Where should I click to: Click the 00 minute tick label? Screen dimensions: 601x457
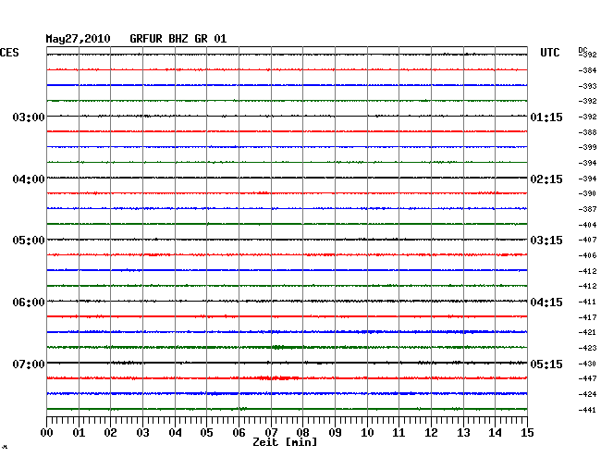click(47, 433)
